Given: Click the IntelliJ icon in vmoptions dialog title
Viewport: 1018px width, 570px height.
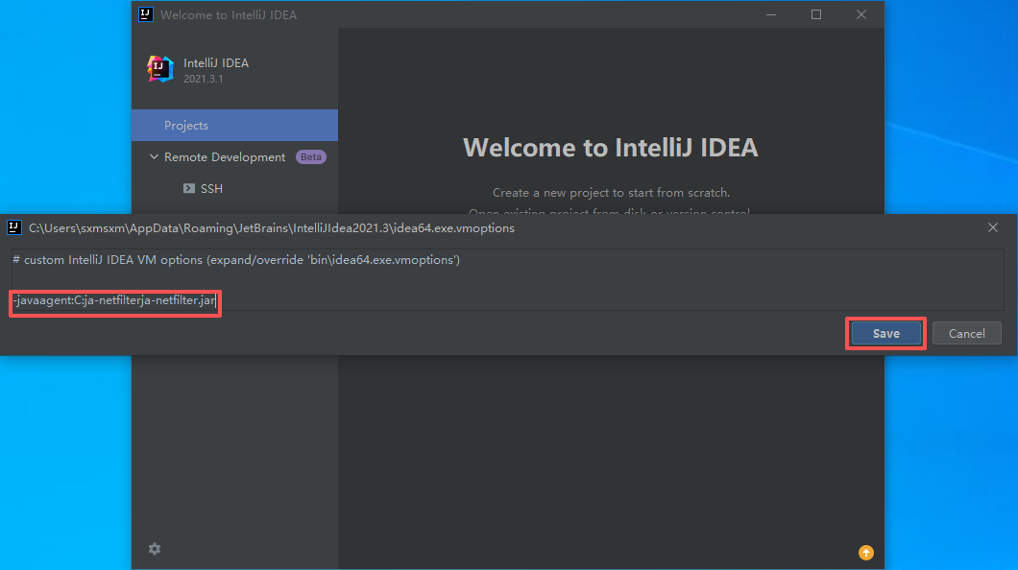Looking at the screenshot, I should pyautogui.click(x=14, y=227).
